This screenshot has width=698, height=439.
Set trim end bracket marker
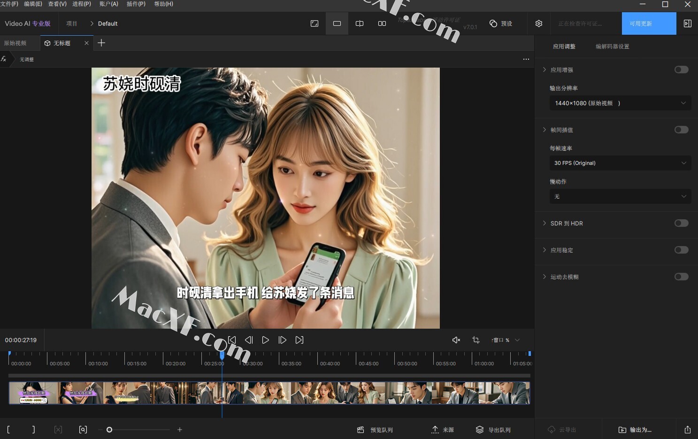[33, 430]
